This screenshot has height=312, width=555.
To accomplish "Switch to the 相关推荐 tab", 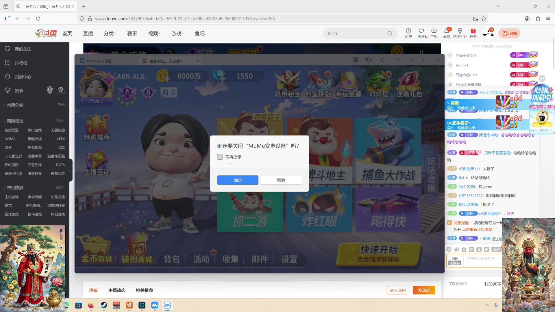I will pyautogui.click(x=145, y=290).
